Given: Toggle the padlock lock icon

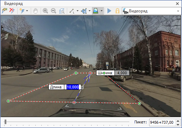Looking at the screenshot, I should (117, 11).
